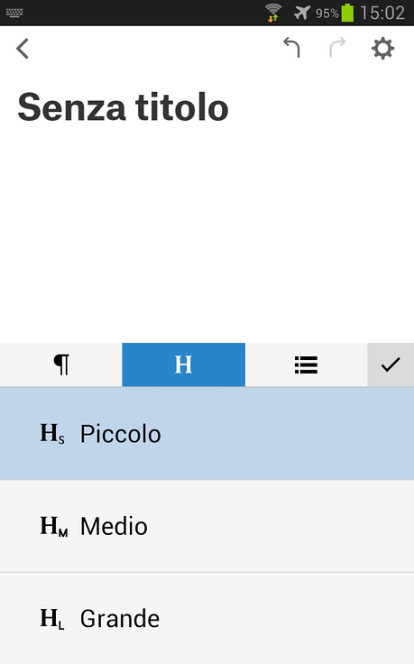Undo the last edit

pyautogui.click(x=291, y=47)
